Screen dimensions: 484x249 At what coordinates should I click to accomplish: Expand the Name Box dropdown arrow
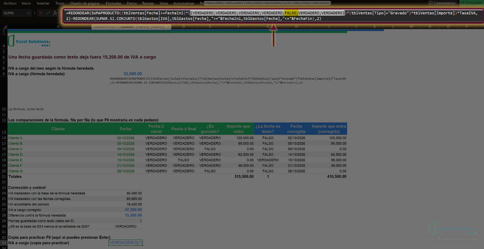point(28,13)
